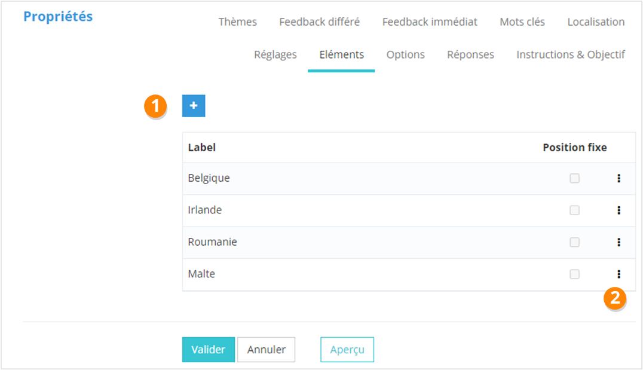Show the Options tab
Viewport: 643px width, 370px height.
point(405,55)
